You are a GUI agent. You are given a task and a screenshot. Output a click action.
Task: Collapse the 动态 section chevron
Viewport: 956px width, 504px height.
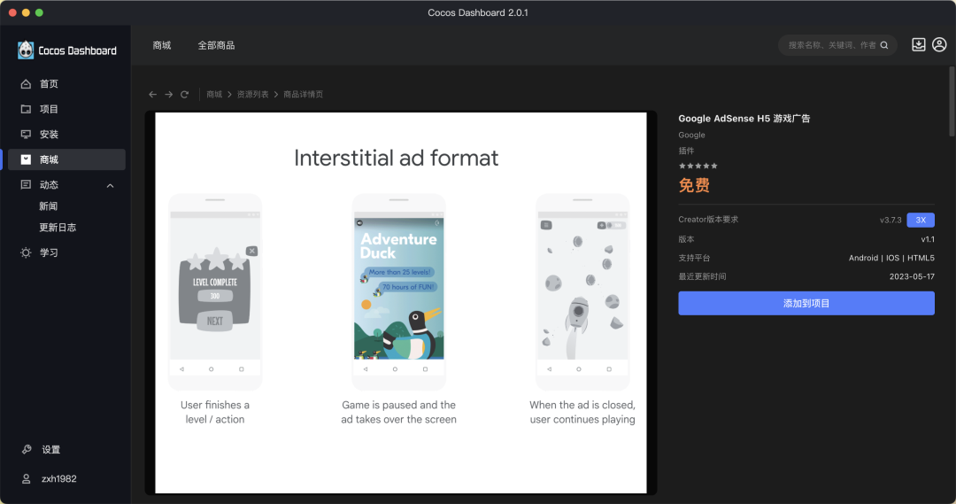coord(111,185)
